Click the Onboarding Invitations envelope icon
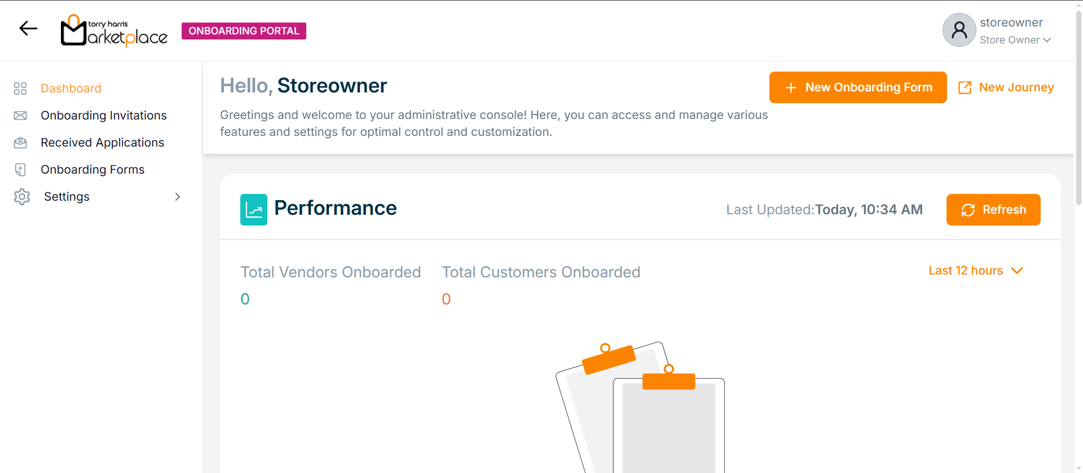The height and width of the screenshot is (473, 1083). click(x=20, y=116)
